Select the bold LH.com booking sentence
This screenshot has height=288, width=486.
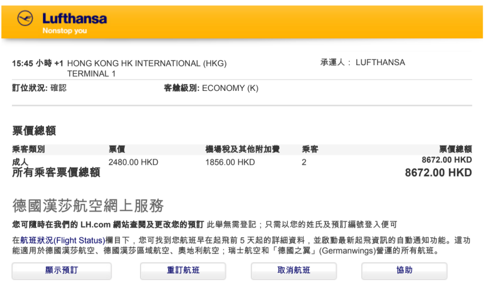pos(108,225)
